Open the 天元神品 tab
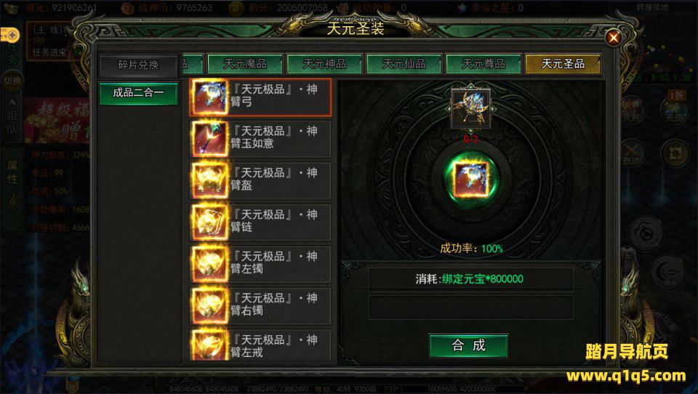 point(324,64)
